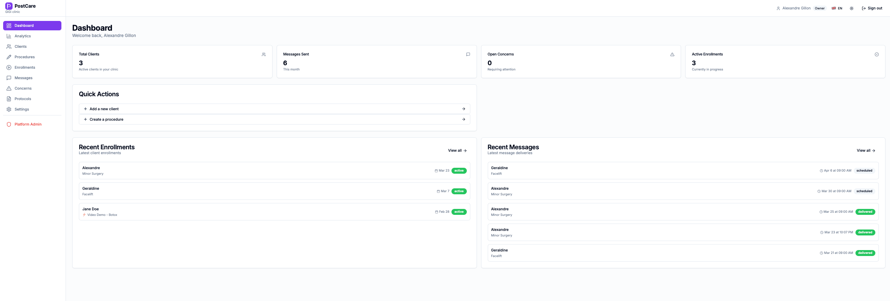The height and width of the screenshot is (301, 890).
Task: Click the arrow on Add a new client row
Action: click(464, 109)
